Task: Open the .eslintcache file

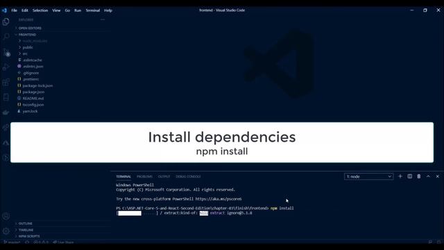Action: (x=33, y=60)
